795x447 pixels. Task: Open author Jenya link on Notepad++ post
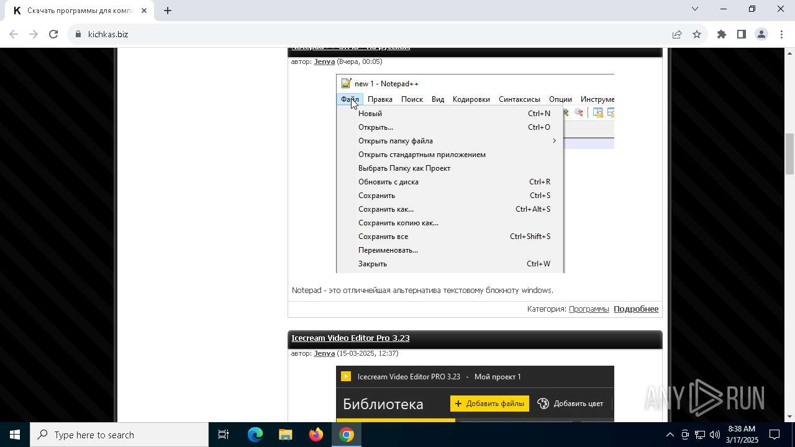point(324,61)
